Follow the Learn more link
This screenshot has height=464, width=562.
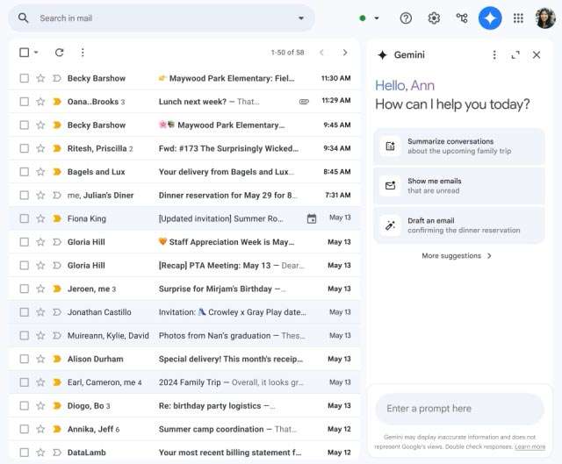coord(530,446)
